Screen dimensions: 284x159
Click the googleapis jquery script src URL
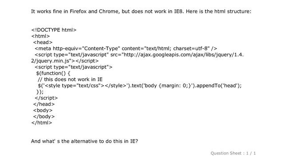click(x=183, y=55)
